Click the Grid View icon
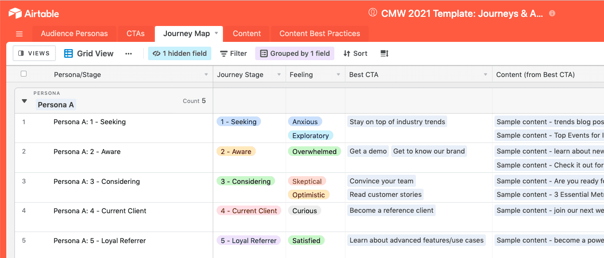Screen dimensions: 604x258 (x=69, y=53)
